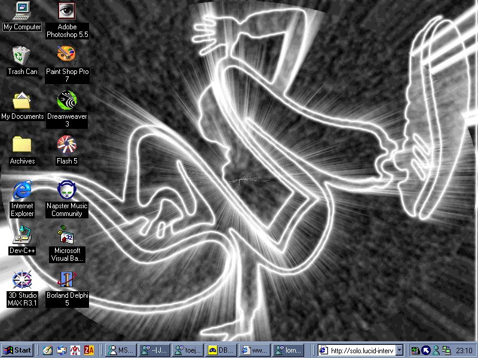The height and width of the screenshot is (358, 478).
Task: Open the Dev-C++ desktop shortcut
Action: point(23,234)
